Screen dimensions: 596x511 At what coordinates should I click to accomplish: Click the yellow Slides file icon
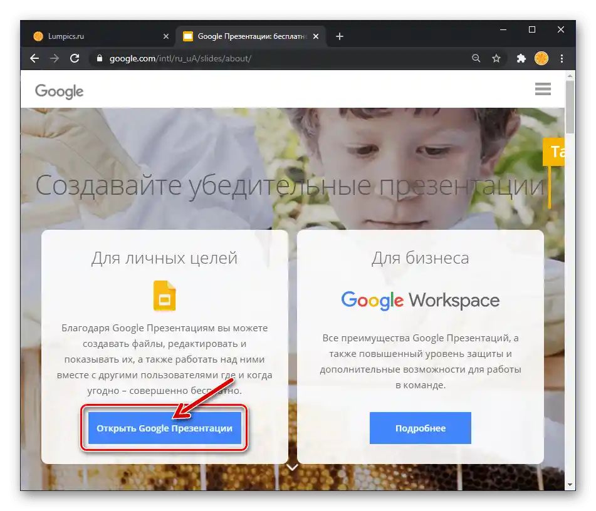[165, 296]
